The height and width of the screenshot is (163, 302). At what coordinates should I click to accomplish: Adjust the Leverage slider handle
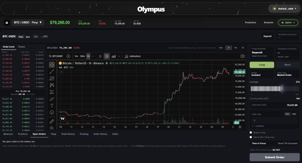(x=282, y=89)
